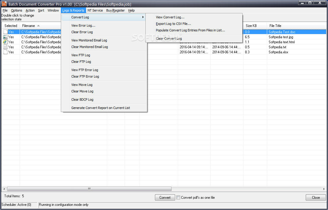Expand the Convert Log submenu arrow

pyautogui.click(x=143, y=17)
